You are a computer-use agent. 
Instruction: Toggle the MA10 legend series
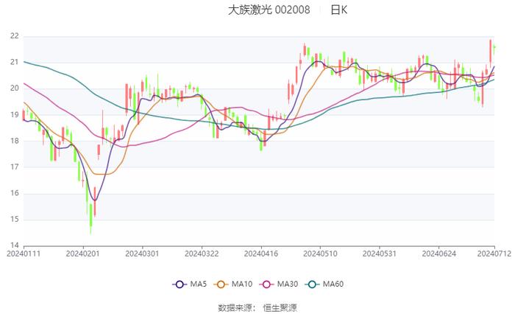(233, 284)
